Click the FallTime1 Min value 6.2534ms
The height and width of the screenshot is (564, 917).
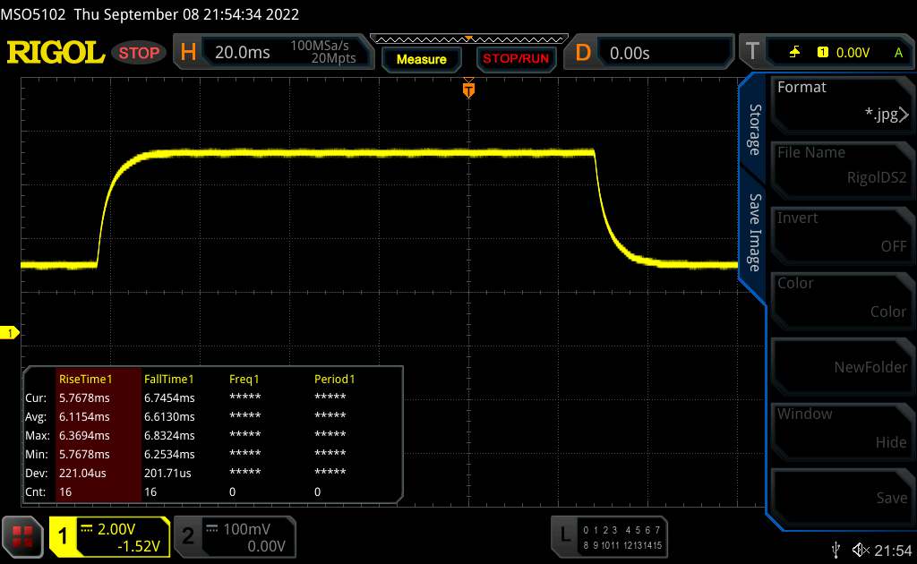click(169, 454)
